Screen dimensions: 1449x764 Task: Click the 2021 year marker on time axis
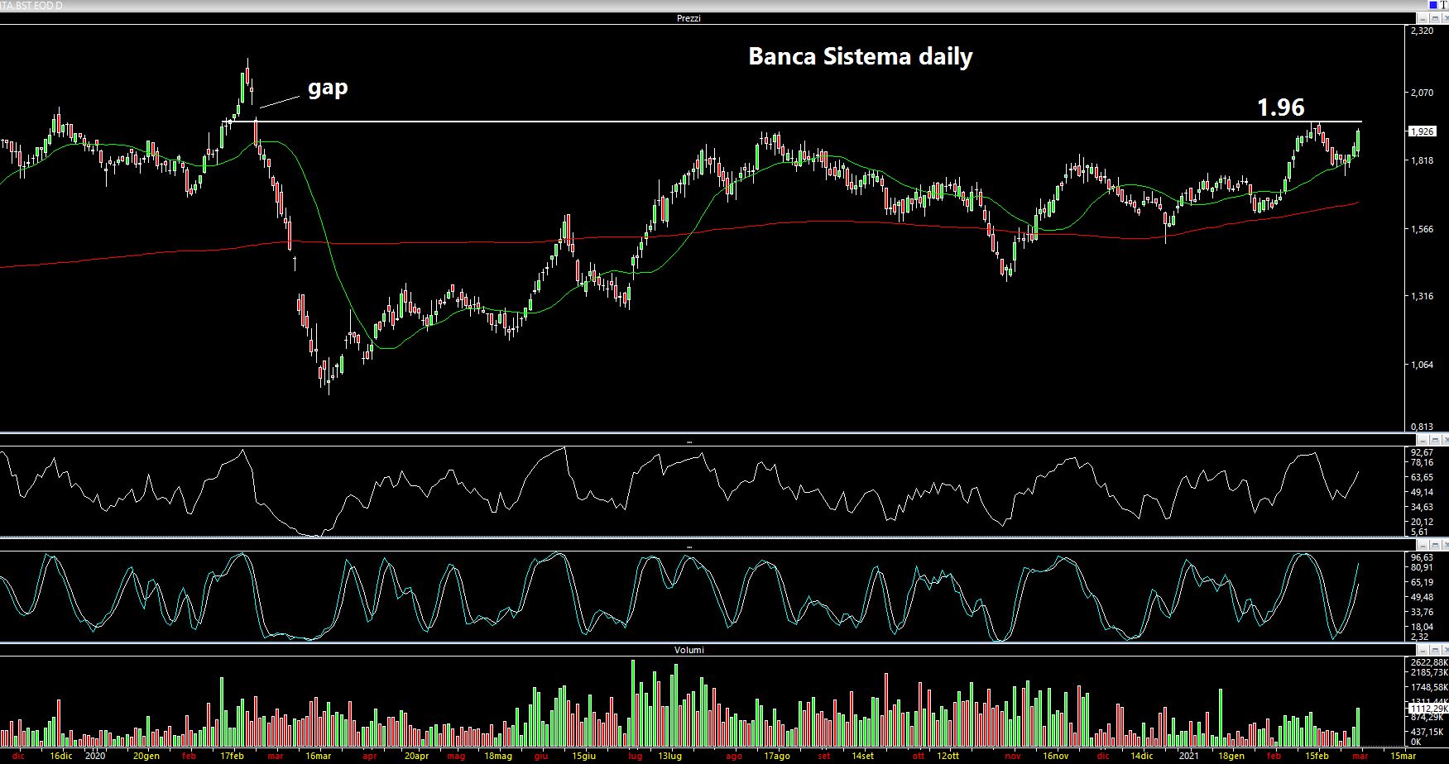pos(1188,756)
